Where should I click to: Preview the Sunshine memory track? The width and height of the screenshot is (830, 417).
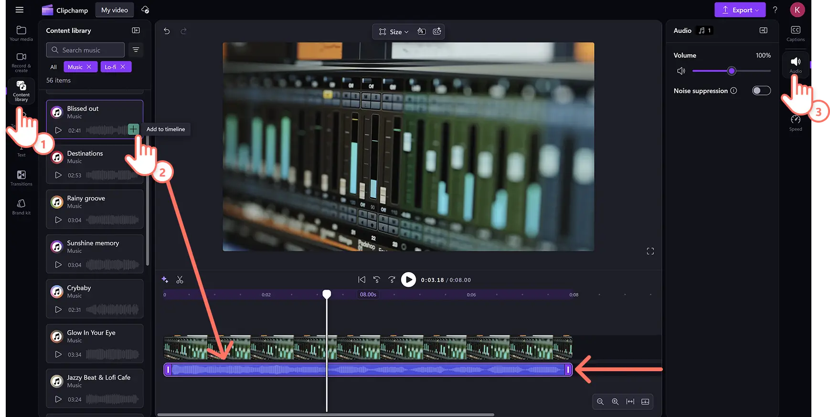pos(58,265)
